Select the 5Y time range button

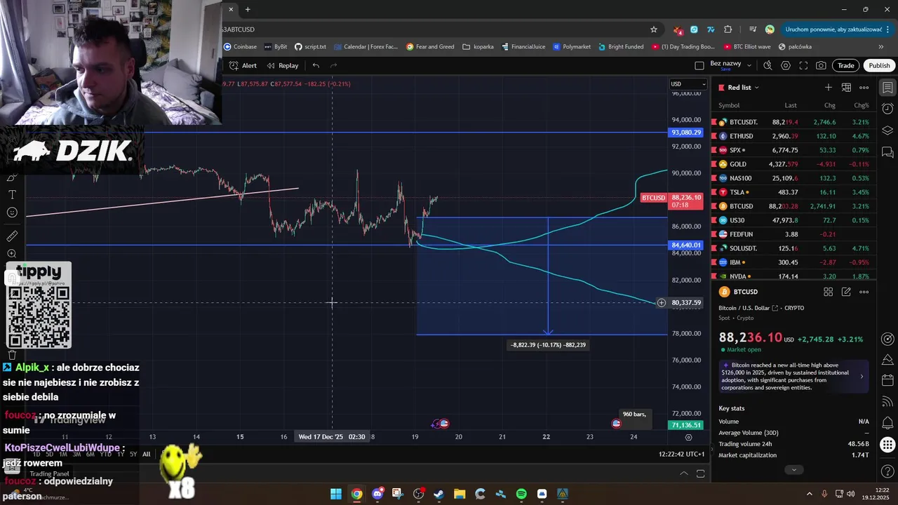coord(133,454)
